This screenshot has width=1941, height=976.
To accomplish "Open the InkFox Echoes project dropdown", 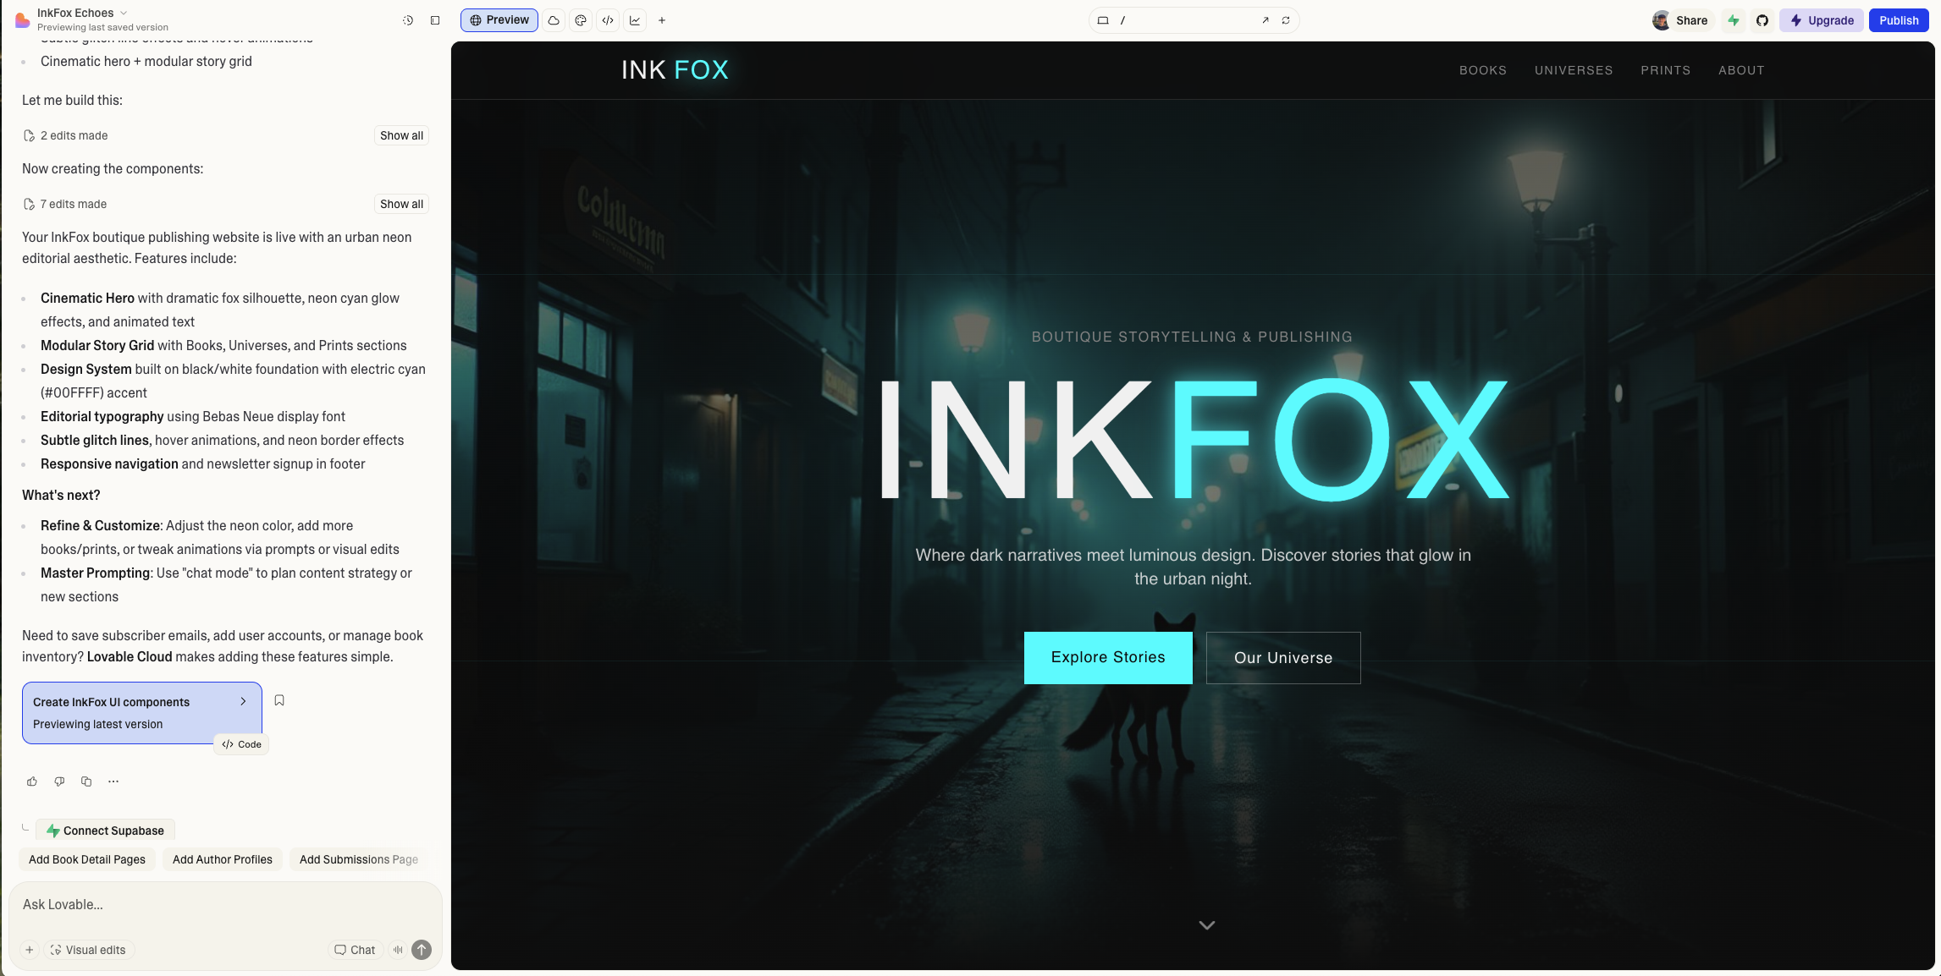I will click(x=82, y=13).
